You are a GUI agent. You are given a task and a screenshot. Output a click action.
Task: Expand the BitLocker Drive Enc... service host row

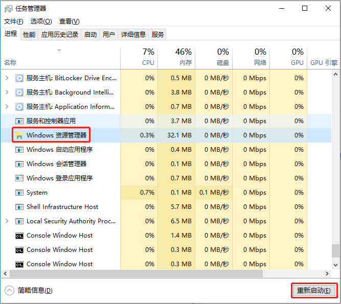tap(7, 78)
